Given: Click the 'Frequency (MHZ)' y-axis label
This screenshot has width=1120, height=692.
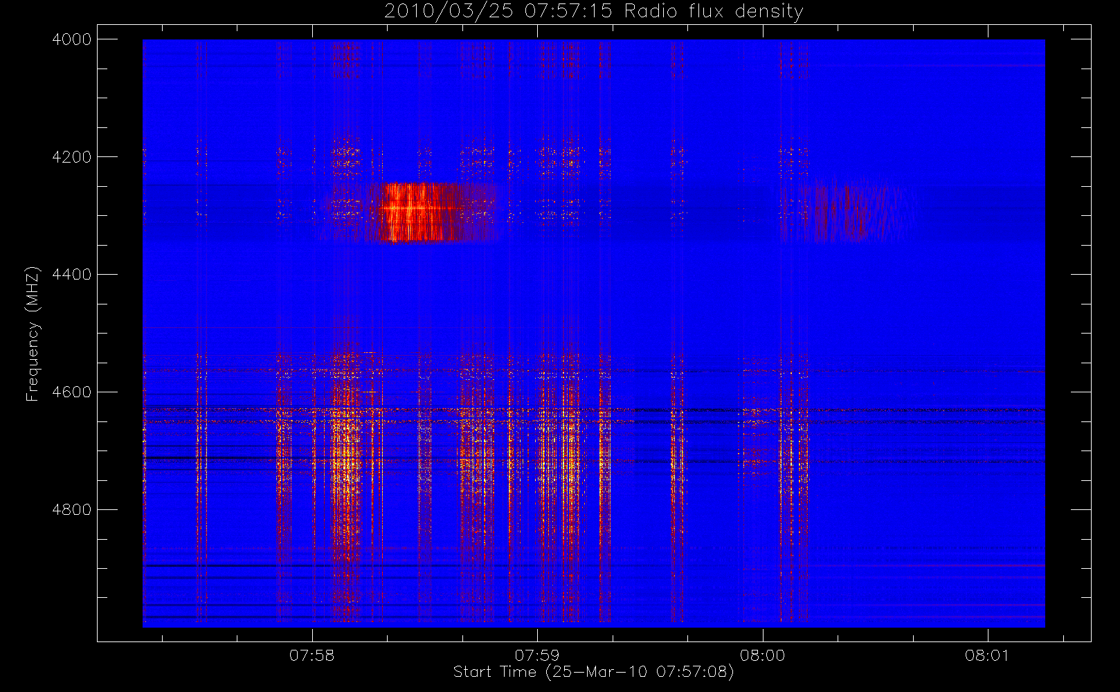Looking at the screenshot, I should [33, 334].
